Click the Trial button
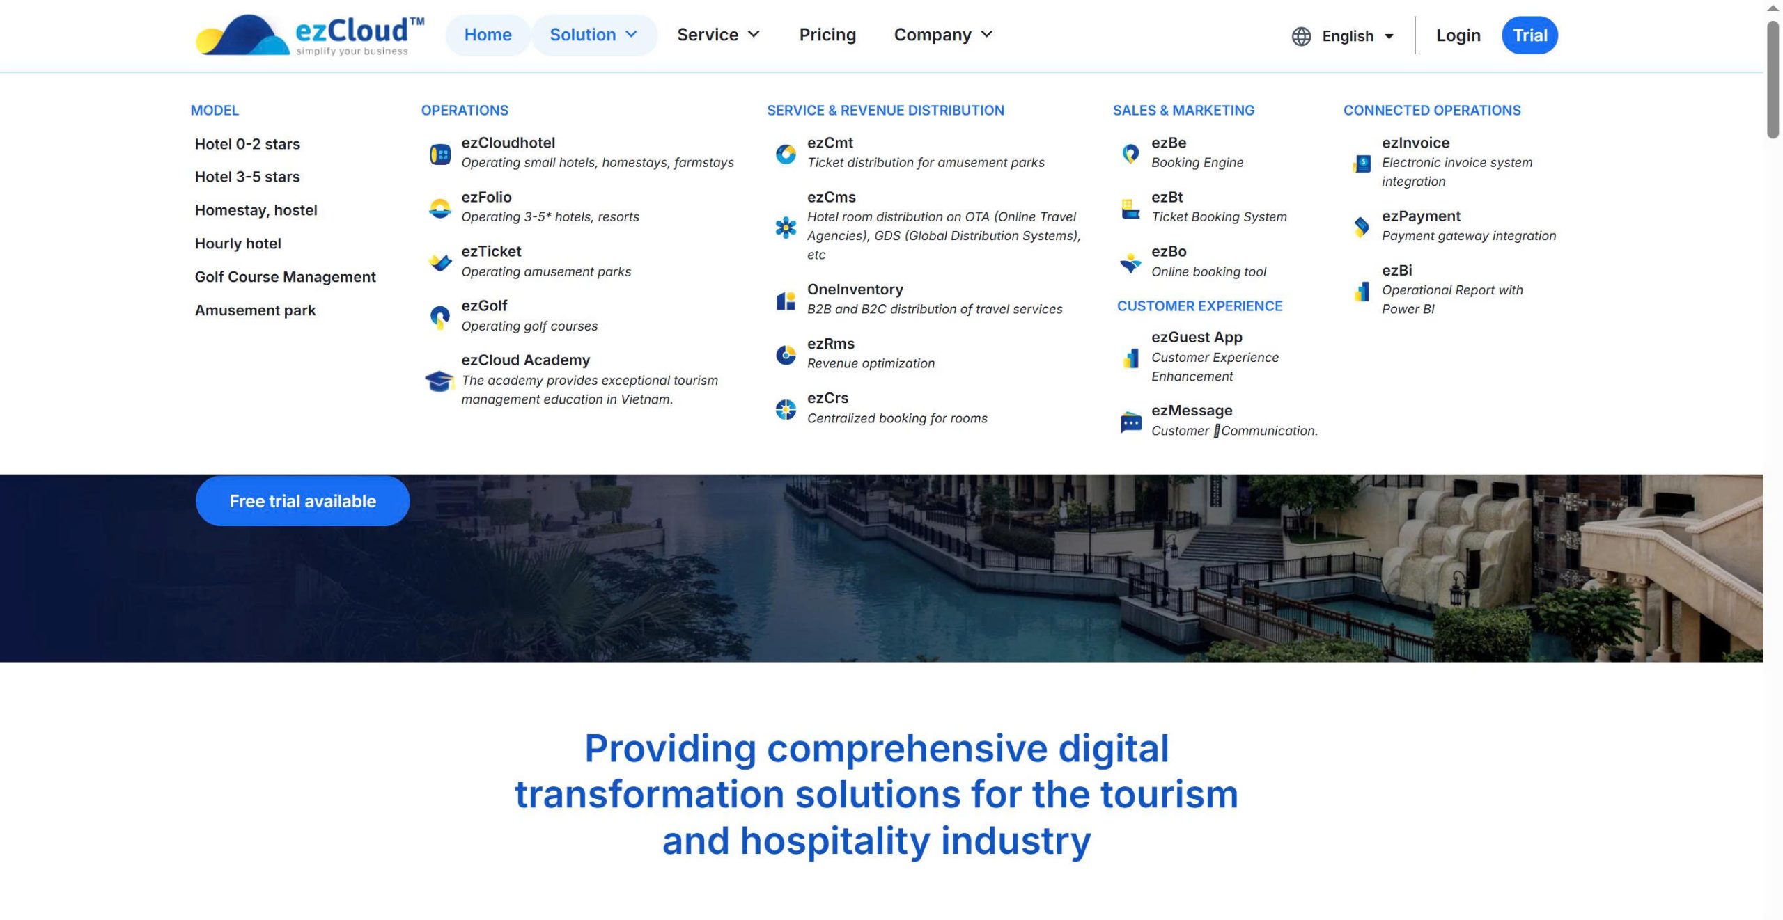 pyautogui.click(x=1529, y=35)
